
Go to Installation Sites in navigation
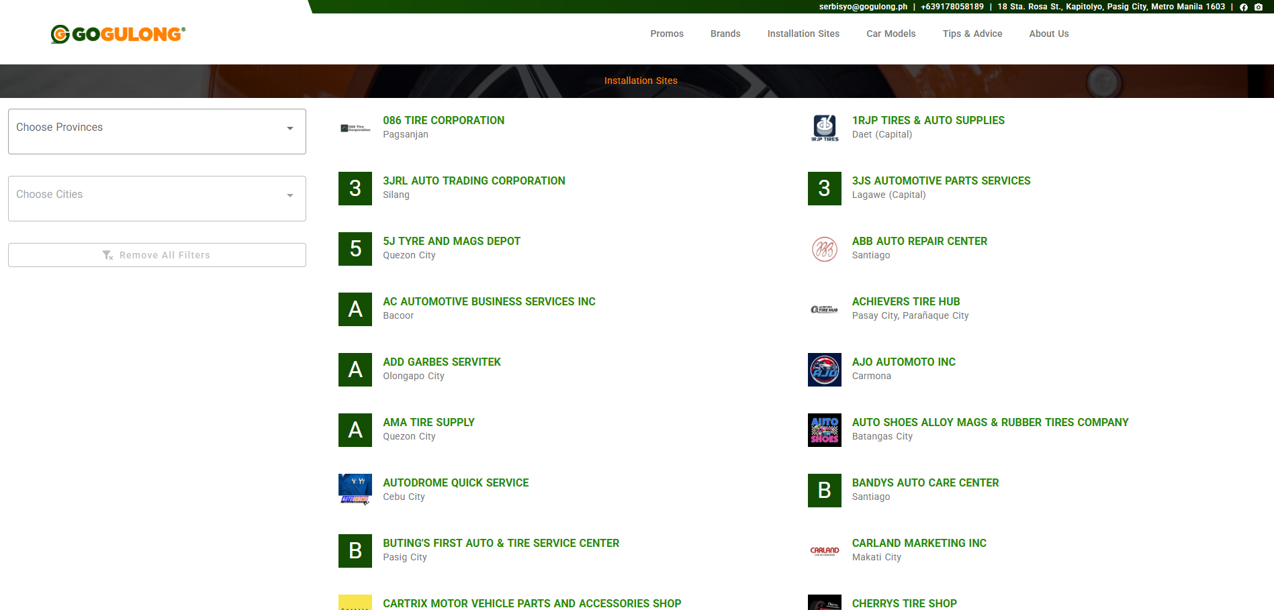tap(803, 34)
